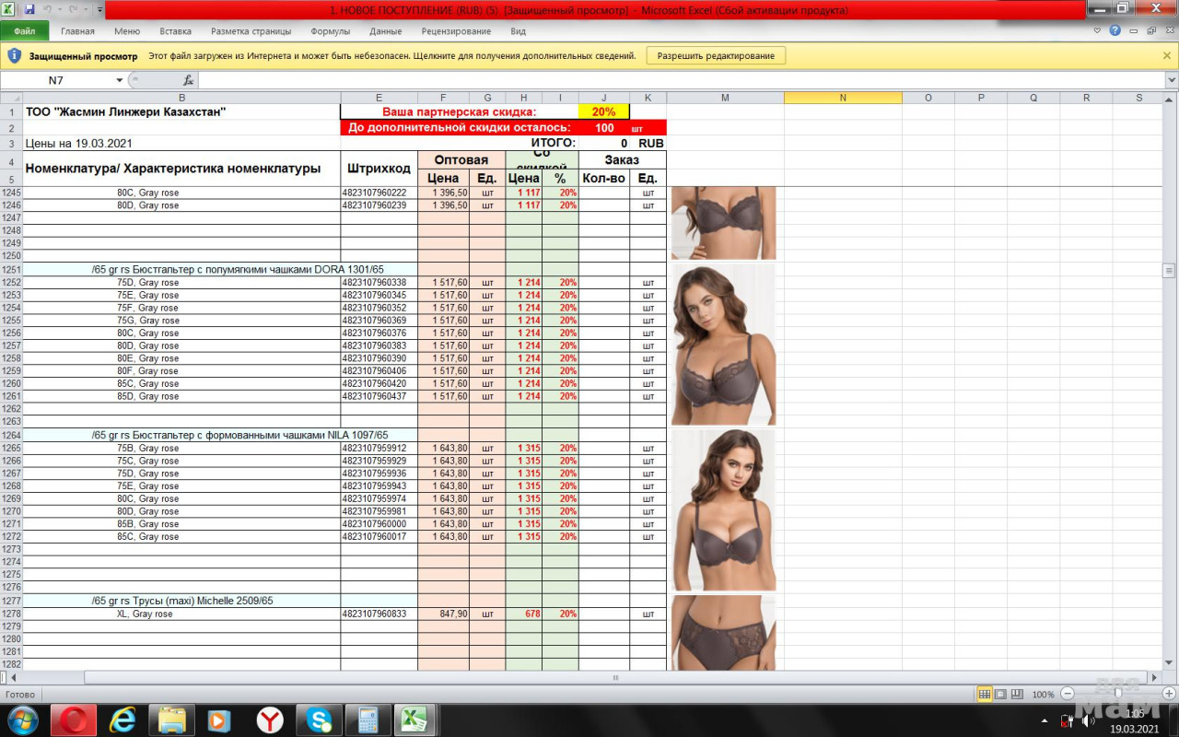Viewport: 1179px width, 737px height.
Task: Open the Формулы ribbon tab
Action: [330, 30]
